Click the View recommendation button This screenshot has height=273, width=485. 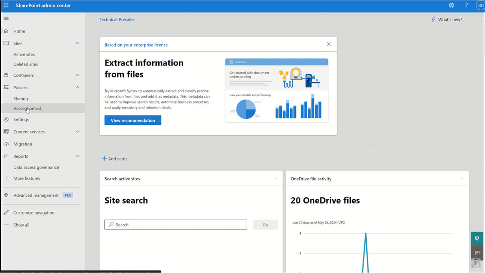click(133, 120)
